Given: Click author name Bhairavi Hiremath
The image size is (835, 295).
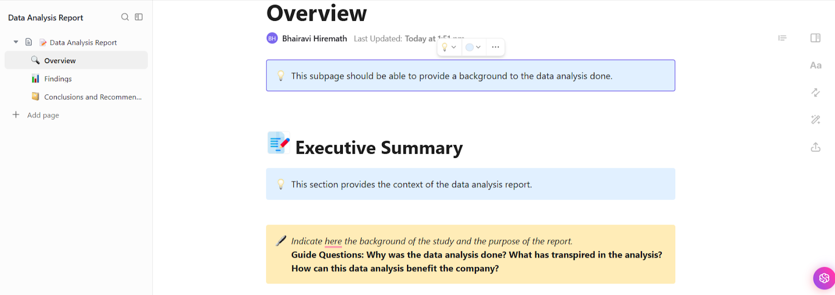Looking at the screenshot, I should tap(314, 39).
